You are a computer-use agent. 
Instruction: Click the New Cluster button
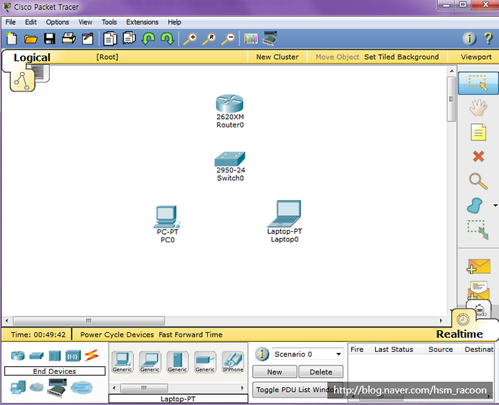coord(277,57)
